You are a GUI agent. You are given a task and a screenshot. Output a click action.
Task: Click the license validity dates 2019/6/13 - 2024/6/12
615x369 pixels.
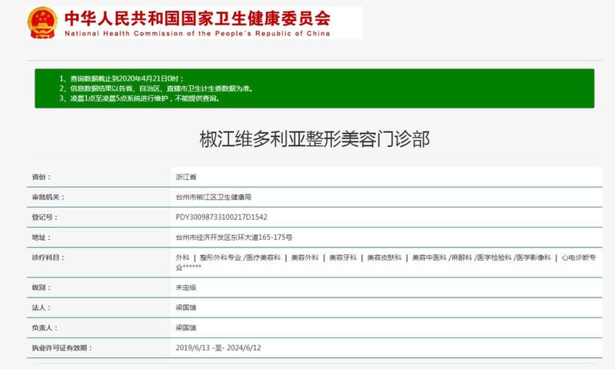coord(218,348)
